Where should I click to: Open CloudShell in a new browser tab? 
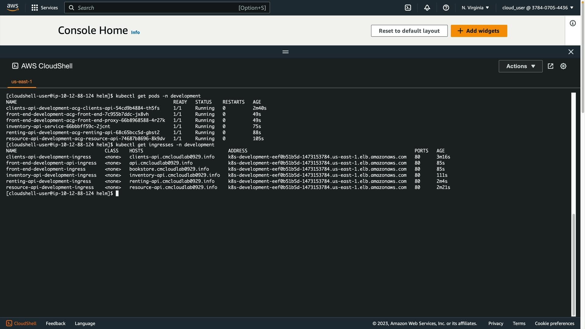click(550, 66)
